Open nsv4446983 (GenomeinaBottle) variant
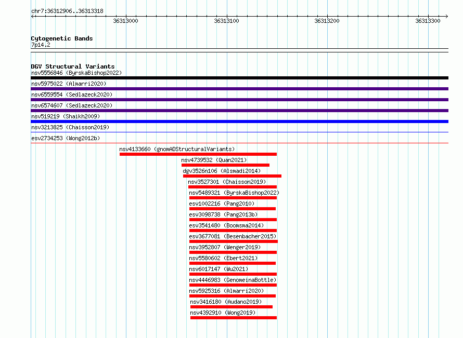The height and width of the screenshot is (338, 463). pyautogui.click(x=233, y=280)
